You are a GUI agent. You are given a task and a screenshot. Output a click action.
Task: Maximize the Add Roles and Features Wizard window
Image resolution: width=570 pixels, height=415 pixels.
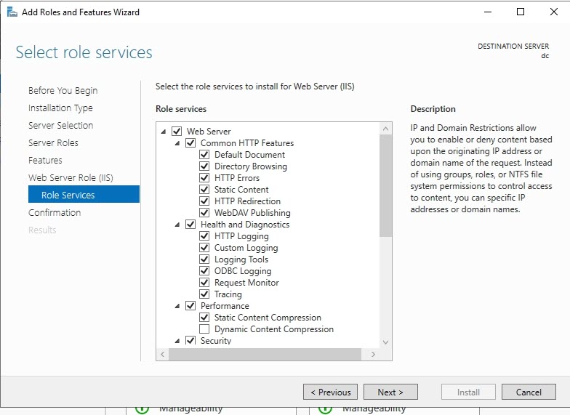click(x=521, y=12)
